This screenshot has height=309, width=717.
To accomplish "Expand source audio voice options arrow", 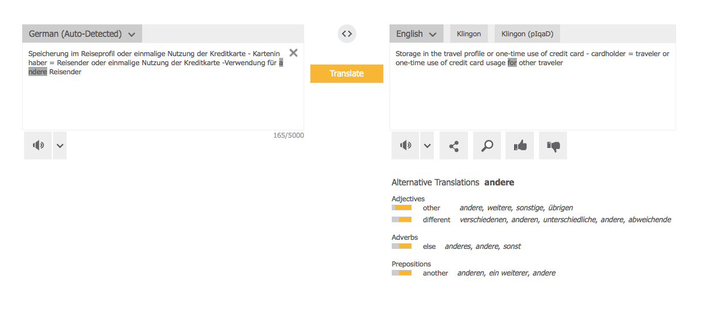I will pyautogui.click(x=60, y=146).
